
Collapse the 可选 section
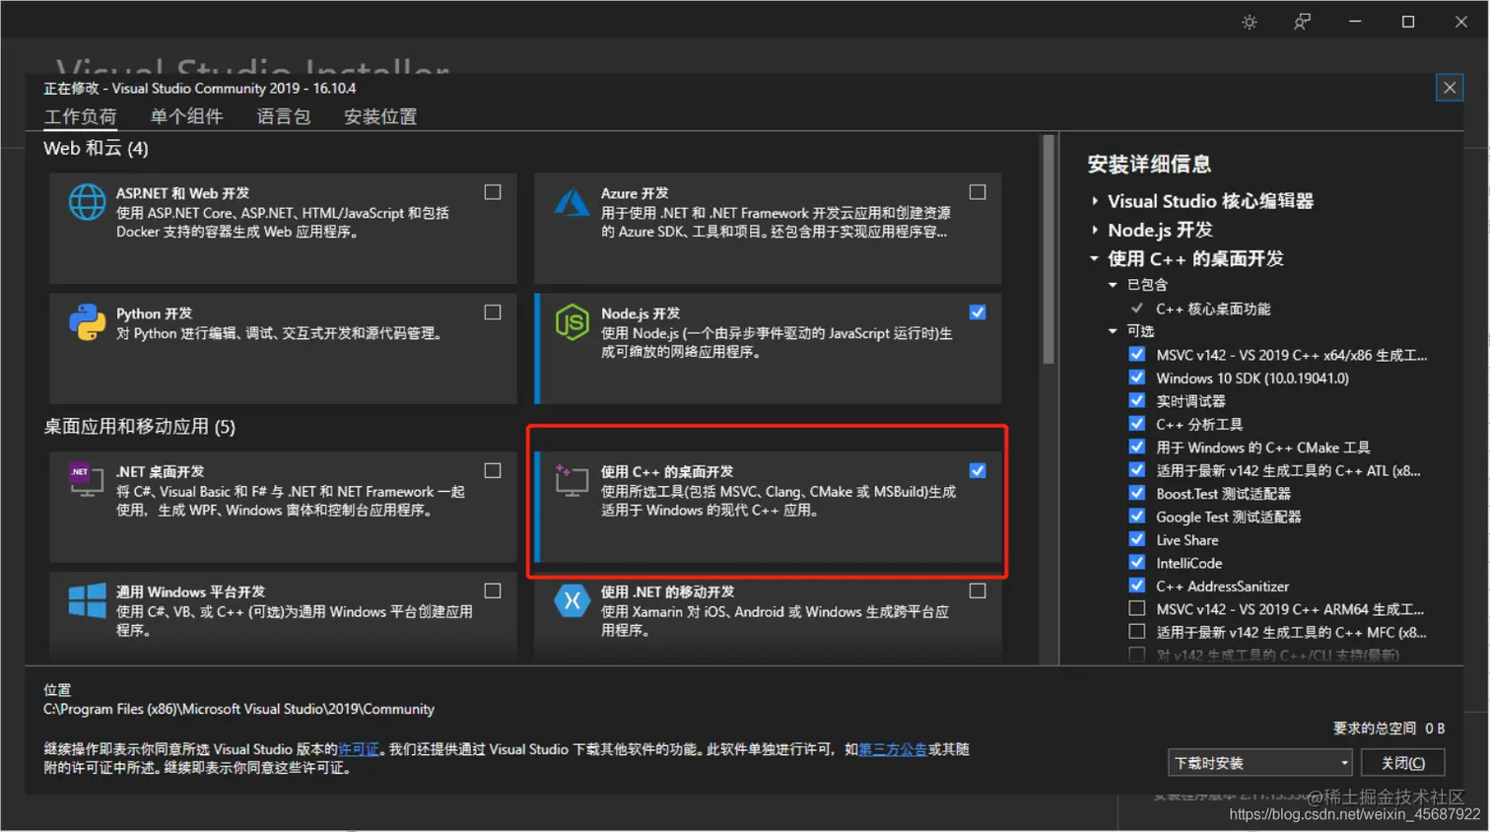click(1113, 331)
